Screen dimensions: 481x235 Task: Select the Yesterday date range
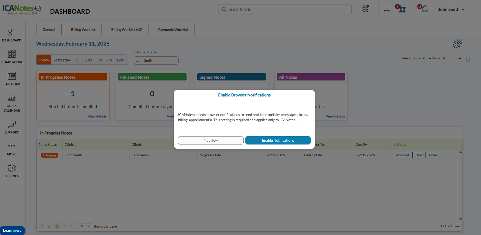62,60
